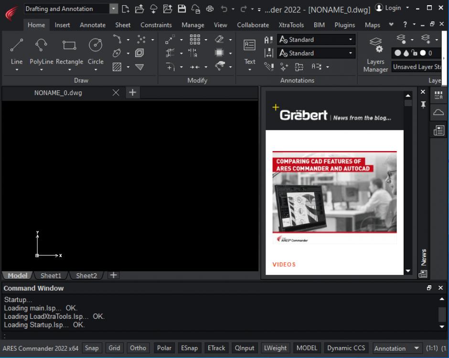Open the Layers Manager
Viewport: 449px width, 358px height.
pos(375,54)
